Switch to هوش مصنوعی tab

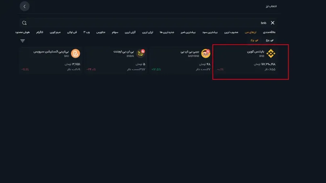point(22,32)
